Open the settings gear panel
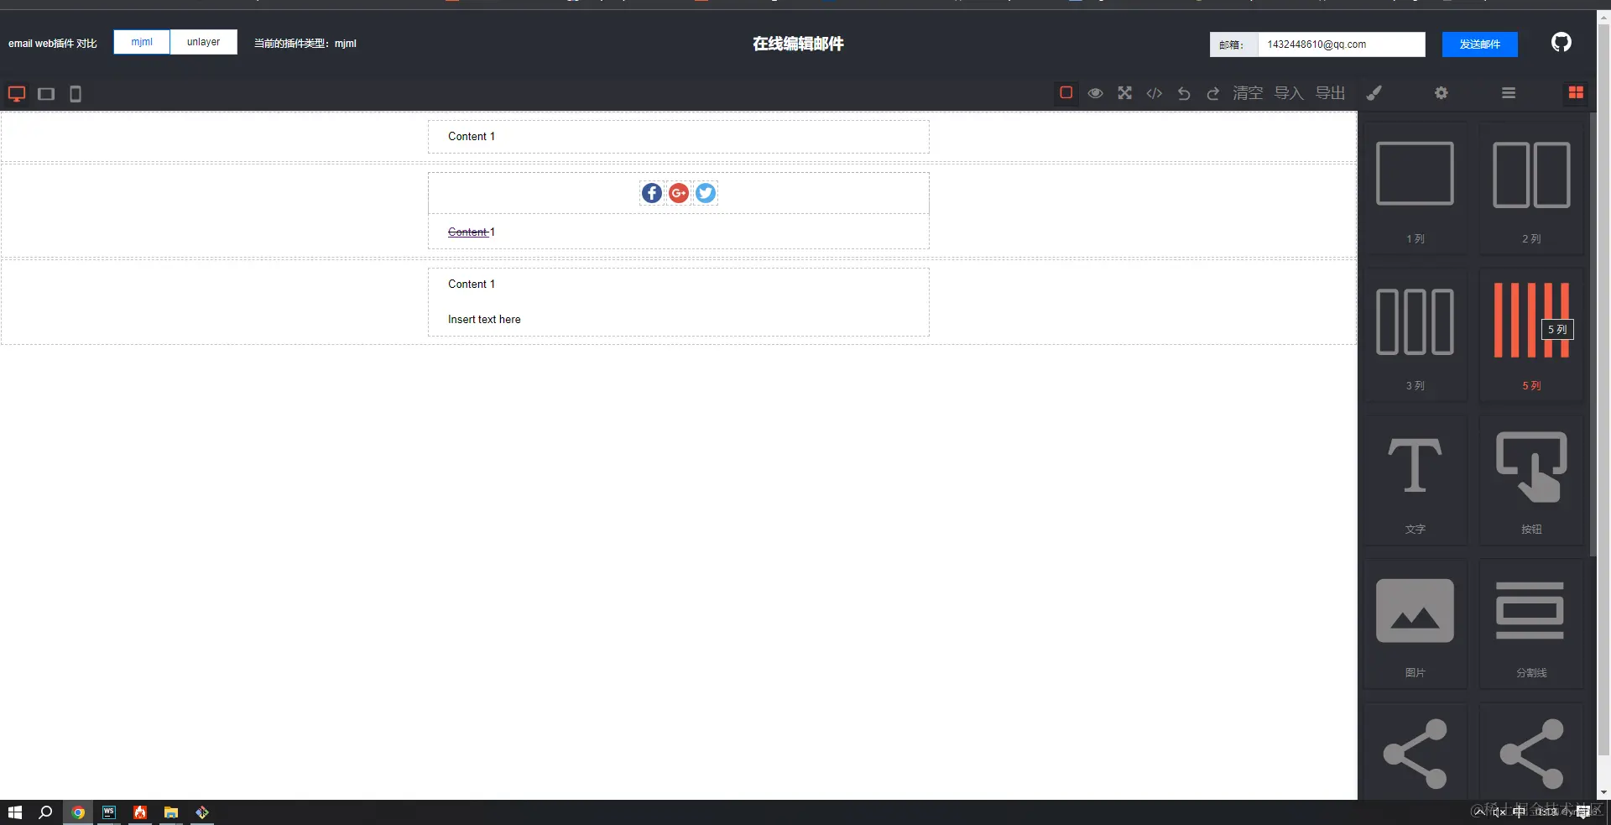1611x825 pixels. pos(1442,93)
